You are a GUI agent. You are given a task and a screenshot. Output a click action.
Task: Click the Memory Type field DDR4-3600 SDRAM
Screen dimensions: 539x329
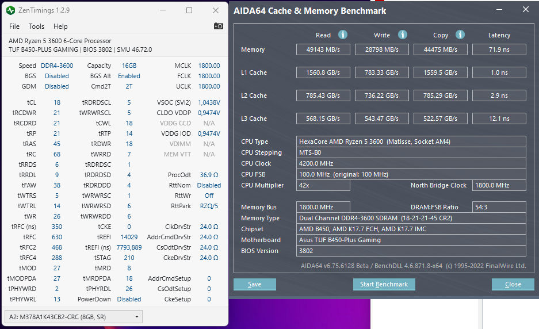[x=411, y=218]
